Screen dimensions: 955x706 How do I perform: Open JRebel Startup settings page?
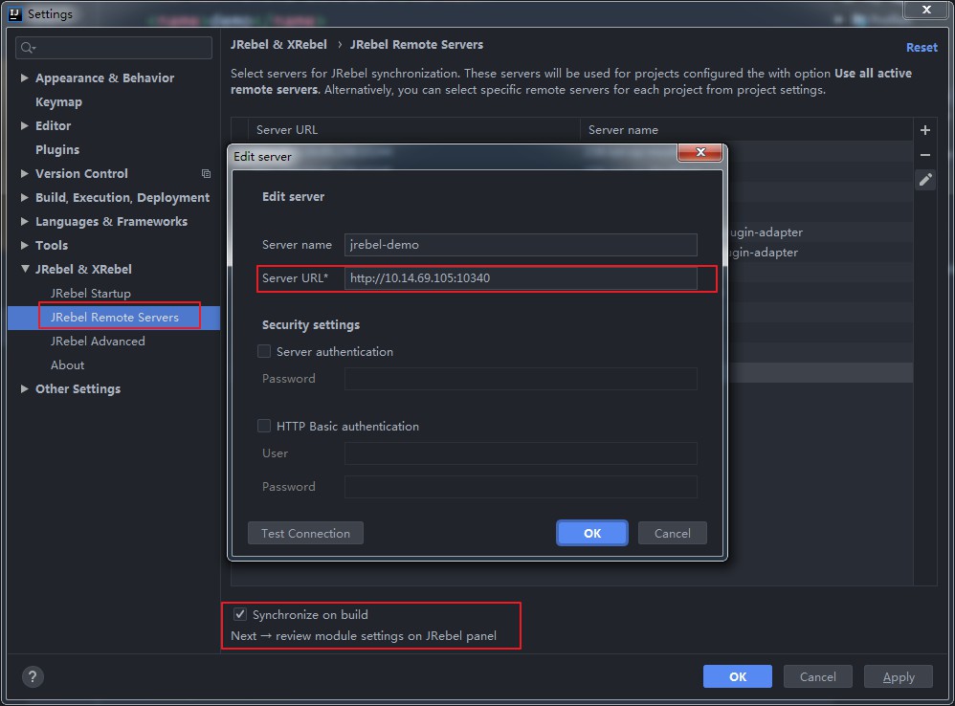click(91, 294)
